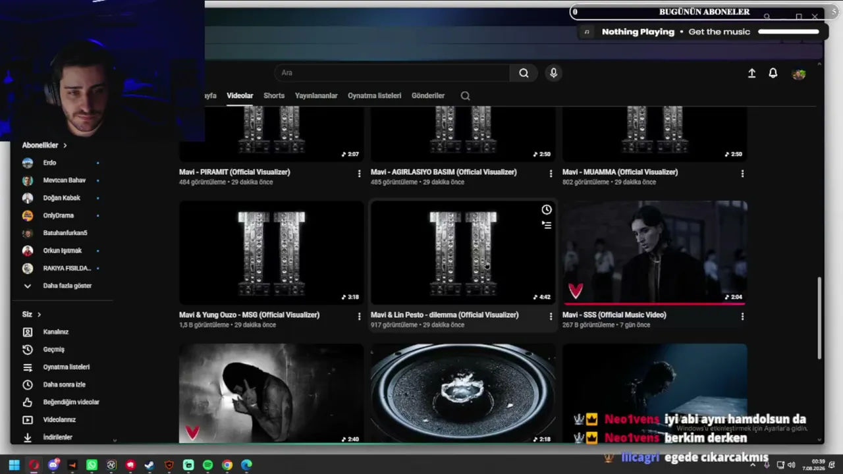
Task: Open Google Chrome from the taskbar
Action: pos(227,465)
